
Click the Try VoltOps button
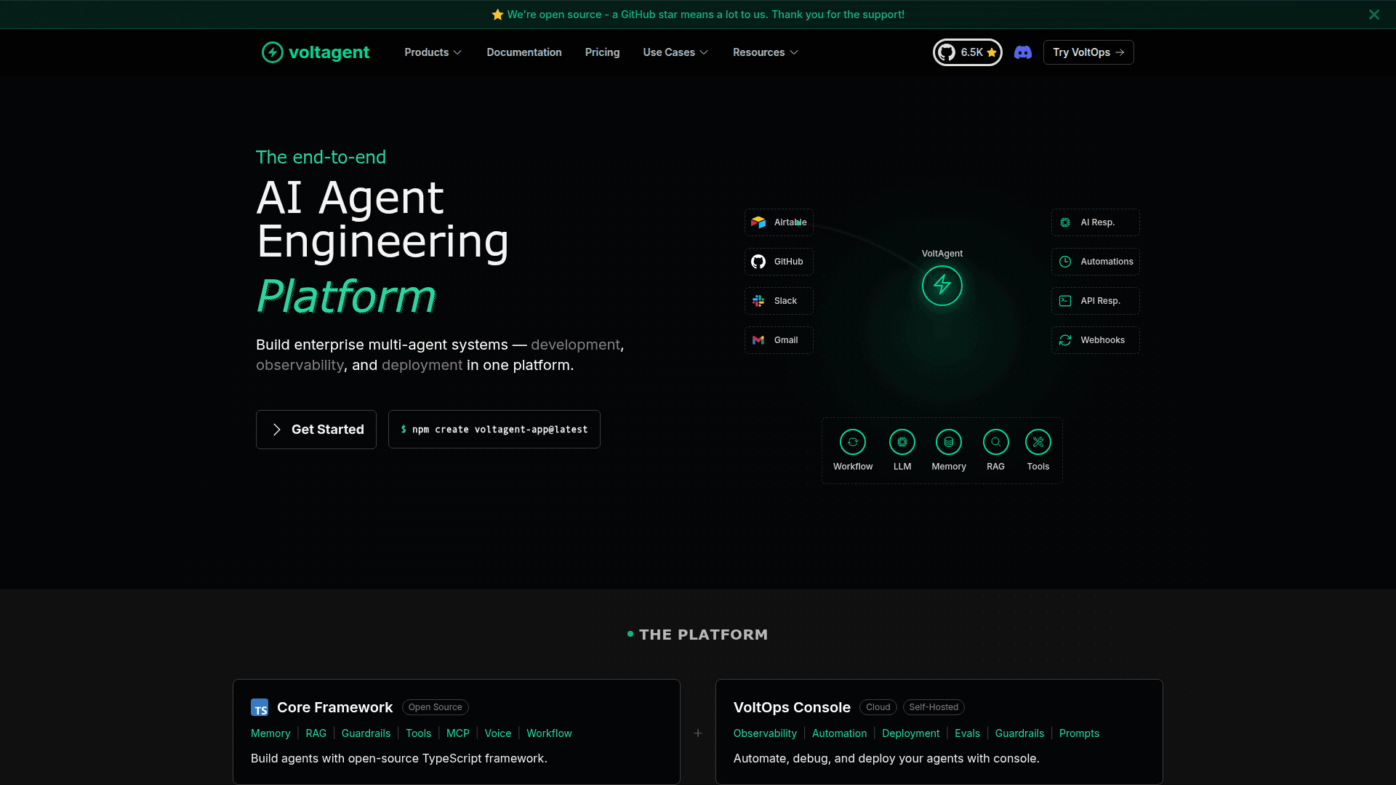(1088, 52)
